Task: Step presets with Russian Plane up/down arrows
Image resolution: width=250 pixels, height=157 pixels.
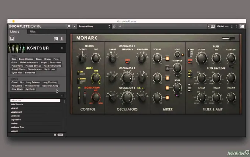Action: (x=109, y=26)
